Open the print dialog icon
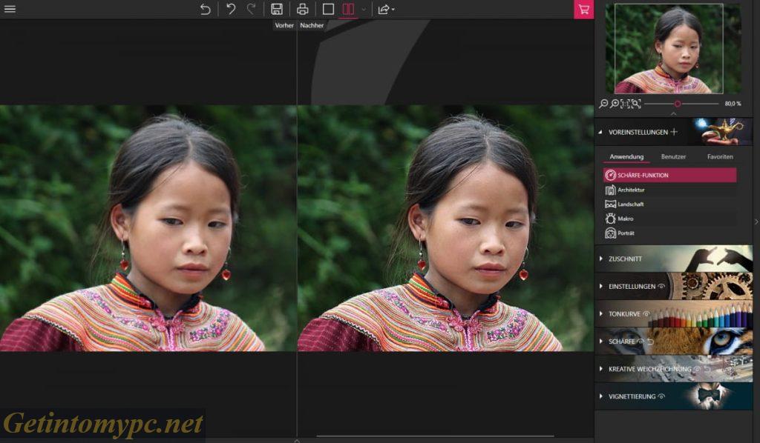This screenshot has height=443, width=760. click(304, 10)
